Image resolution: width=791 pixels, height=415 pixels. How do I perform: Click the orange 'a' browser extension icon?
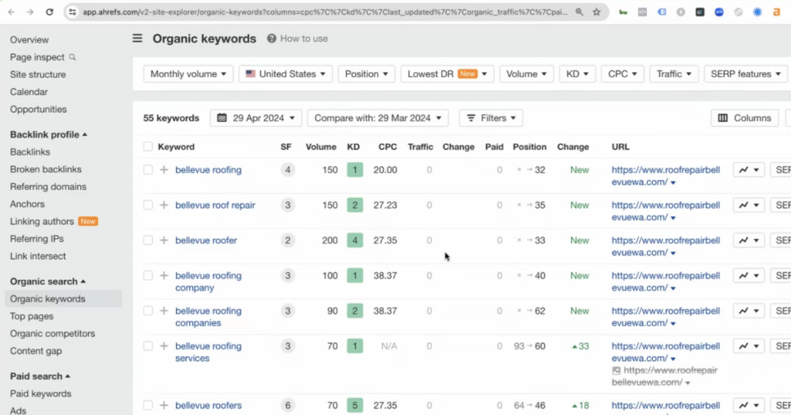point(776,12)
